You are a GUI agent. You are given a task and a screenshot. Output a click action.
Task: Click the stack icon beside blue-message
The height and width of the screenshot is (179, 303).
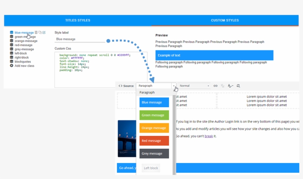coord(11,32)
